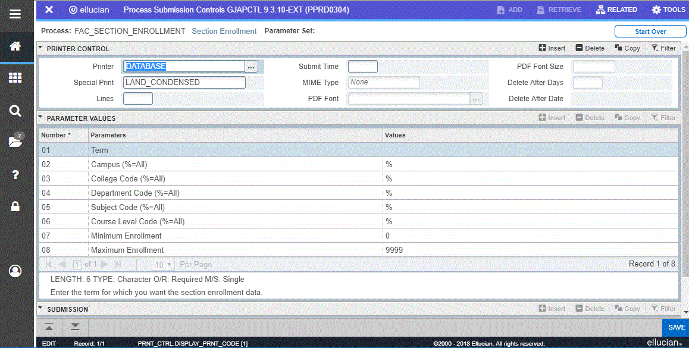This screenshot has width=689, height=348.
Task: Open the Applications grid icon
Action: pos(15,78)
